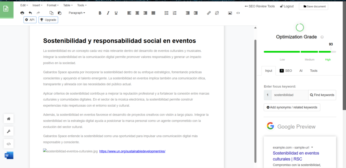Open the wrench tools icon in the sidebar

pos(8,131)
